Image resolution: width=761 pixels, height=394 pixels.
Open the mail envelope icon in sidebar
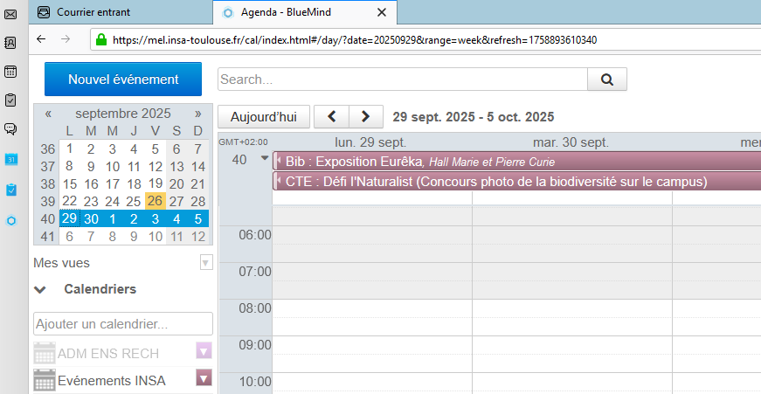[10, 14]
